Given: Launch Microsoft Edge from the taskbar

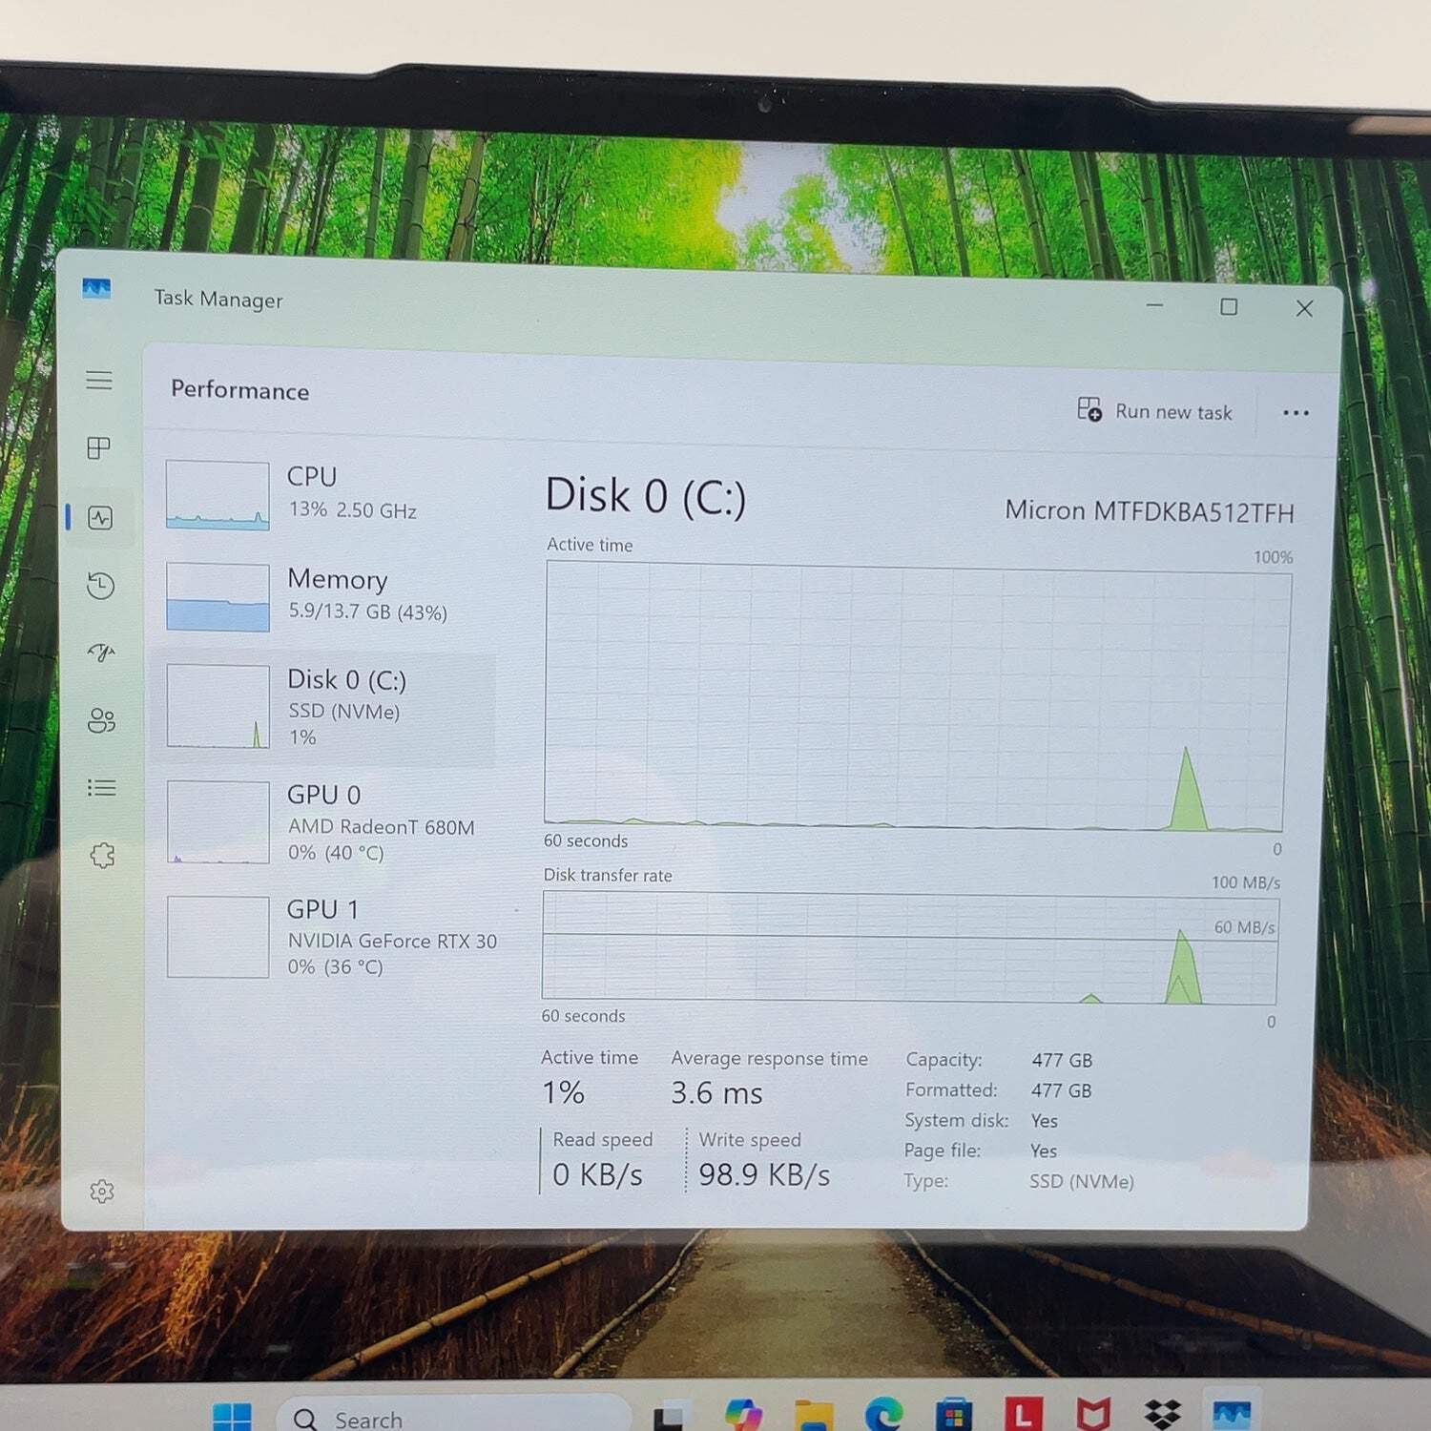Looking at the screenshot, I should (884, 1415).
